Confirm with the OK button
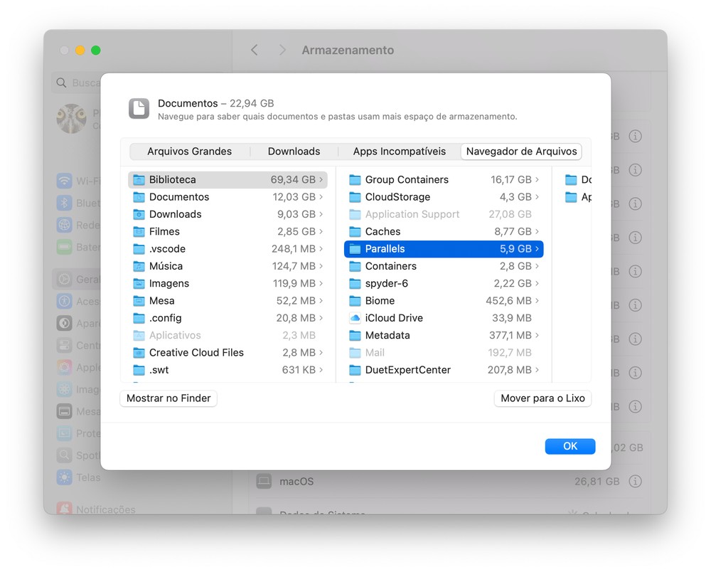 pyautogui.click(x=570, y=446)
